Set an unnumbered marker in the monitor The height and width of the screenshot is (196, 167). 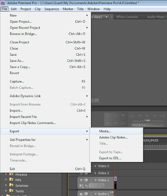(x=123, y=116)
